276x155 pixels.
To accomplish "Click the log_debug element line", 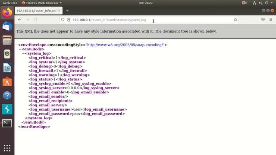I will click(x=55, y=66).
